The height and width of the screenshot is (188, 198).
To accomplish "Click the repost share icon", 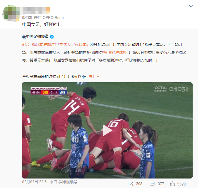I will coord(130,184).
